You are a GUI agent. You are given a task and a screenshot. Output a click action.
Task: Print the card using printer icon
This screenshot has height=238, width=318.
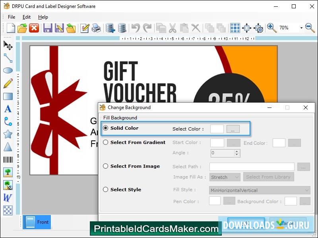pos(96,28)
